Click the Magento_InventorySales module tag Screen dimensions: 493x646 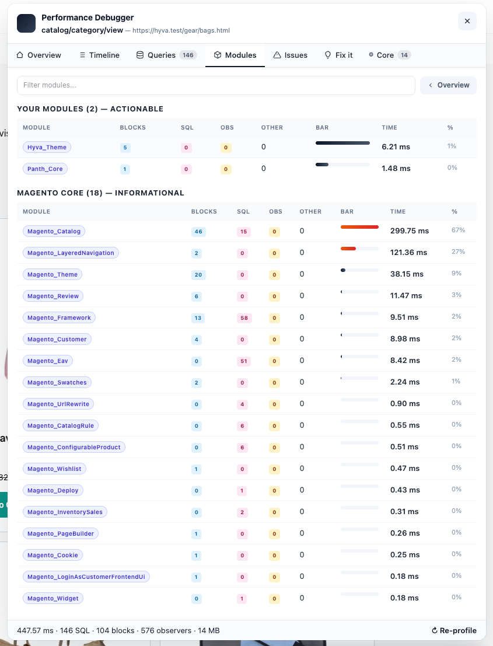(65, 512)
